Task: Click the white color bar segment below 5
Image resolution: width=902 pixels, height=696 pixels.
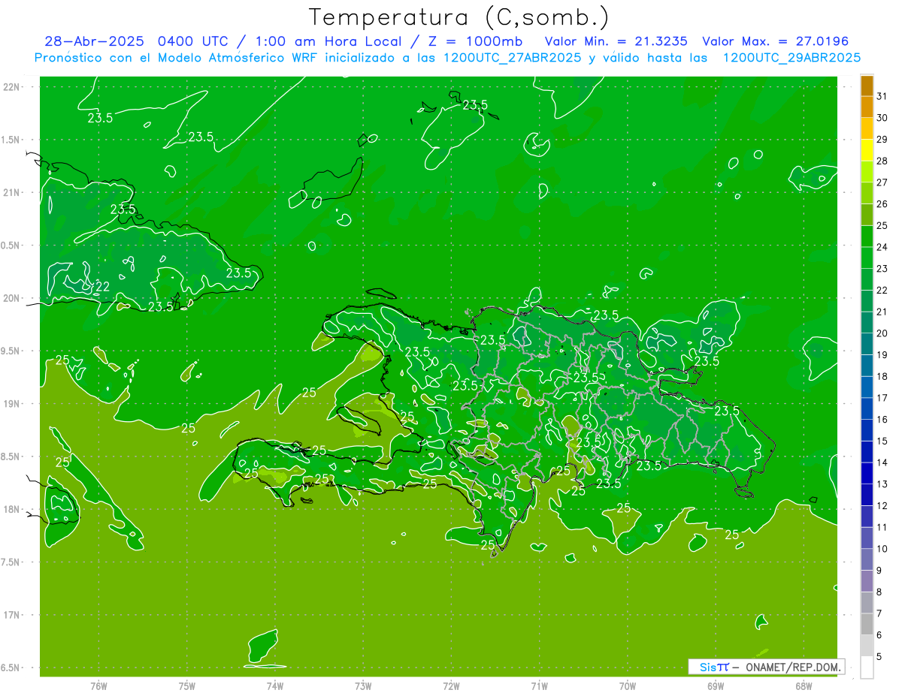Action: pyautogui.click(x=867, y=667)
